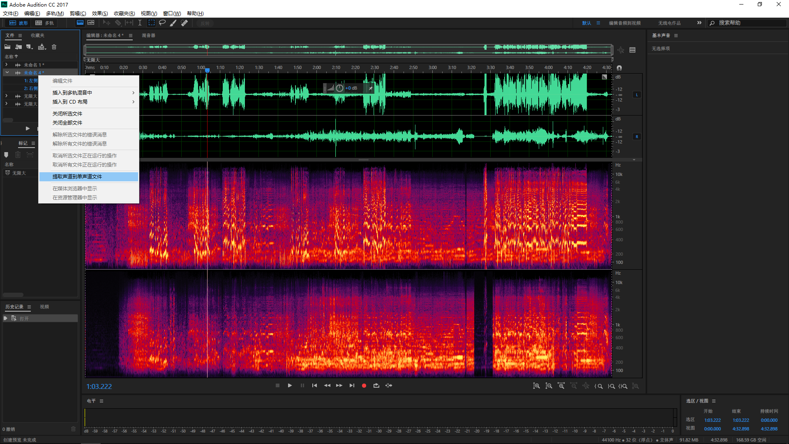Switch to the 混音器 tab
789x444 pixels.
coord(148,36)
